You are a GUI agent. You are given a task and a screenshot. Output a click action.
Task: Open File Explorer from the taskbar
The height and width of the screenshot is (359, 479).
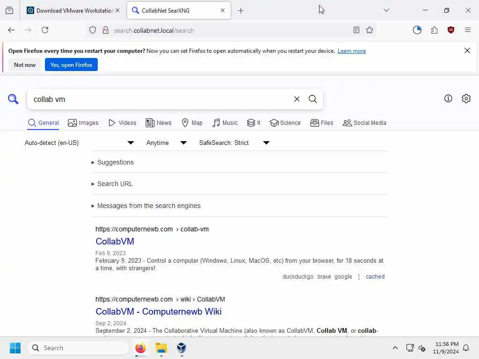[x=161, y=348]
